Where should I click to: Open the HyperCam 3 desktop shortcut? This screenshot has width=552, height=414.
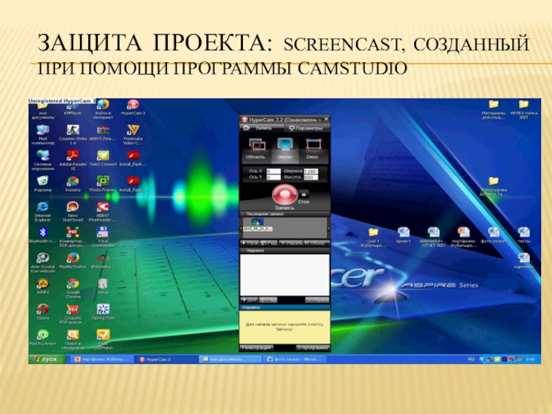133,108
